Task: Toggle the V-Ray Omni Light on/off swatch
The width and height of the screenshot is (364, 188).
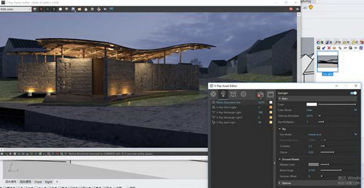Action: (270, 107)
